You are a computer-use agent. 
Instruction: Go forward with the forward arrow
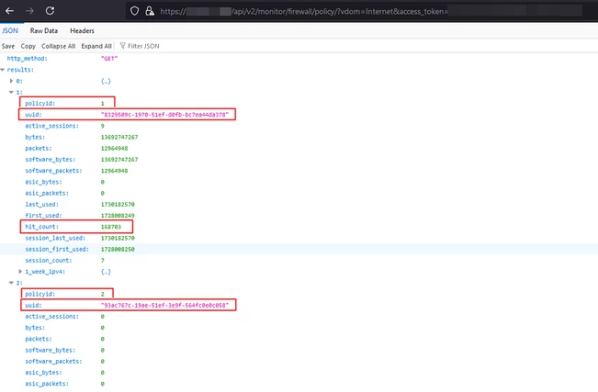[29, 11]
